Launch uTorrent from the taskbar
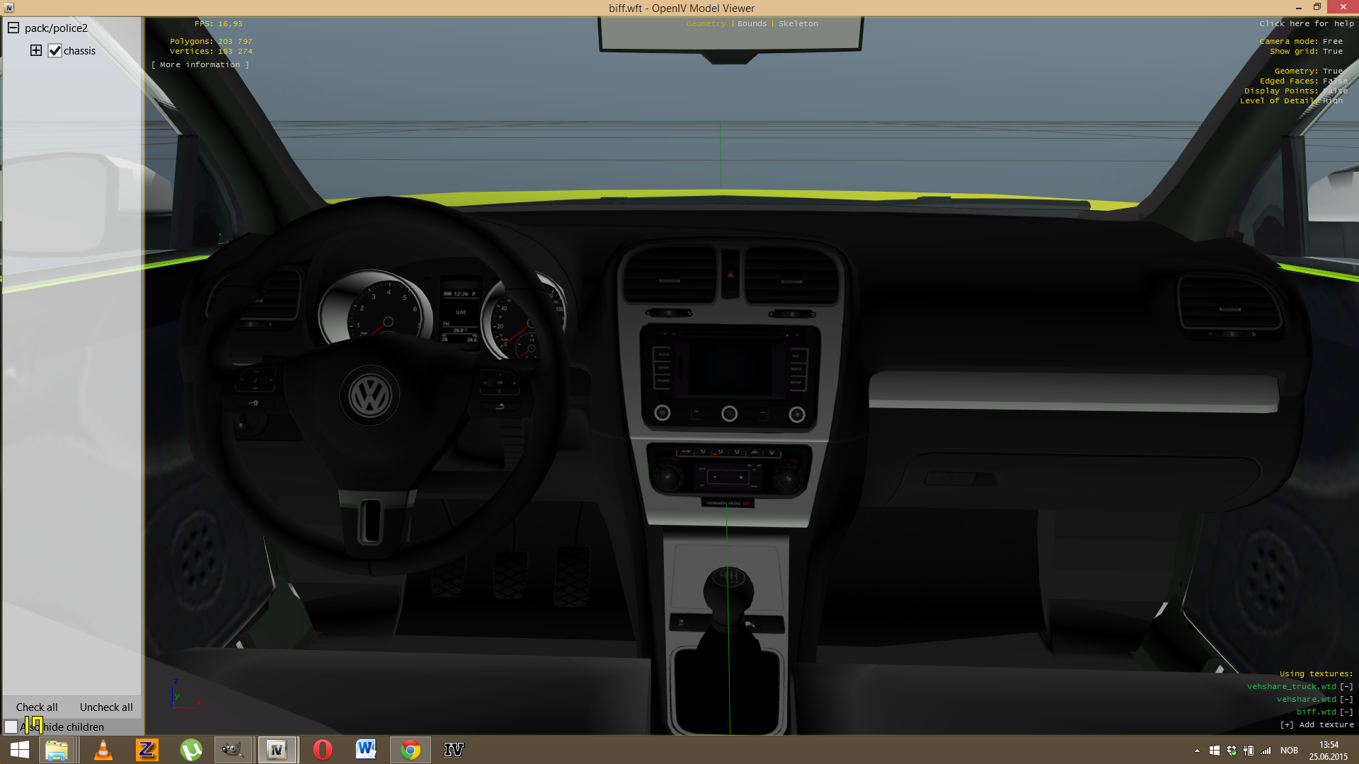The image size is (1359, 764). pyautogui.click(x=190, y=750)
